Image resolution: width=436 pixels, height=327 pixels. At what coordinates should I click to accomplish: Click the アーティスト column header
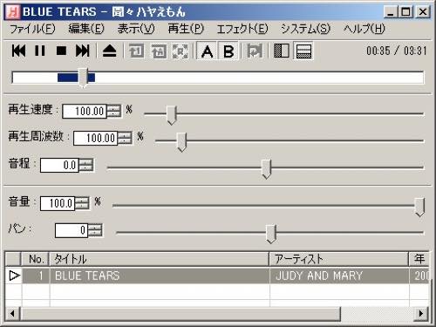tap(339, 259)
